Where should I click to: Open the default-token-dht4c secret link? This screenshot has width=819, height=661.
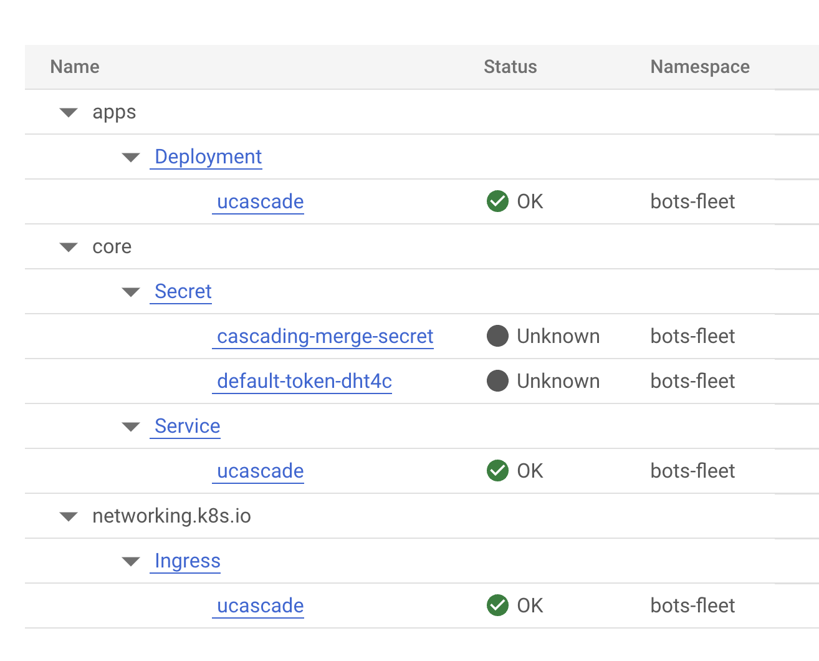point(304,381)
